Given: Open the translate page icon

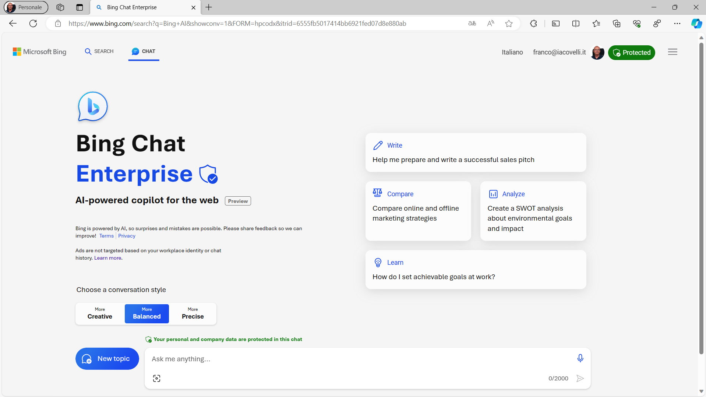Looking at the screenshot, I should 472,24.
